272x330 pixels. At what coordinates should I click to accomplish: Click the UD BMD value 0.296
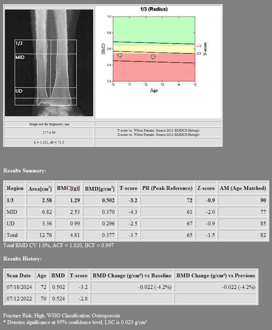108,224
